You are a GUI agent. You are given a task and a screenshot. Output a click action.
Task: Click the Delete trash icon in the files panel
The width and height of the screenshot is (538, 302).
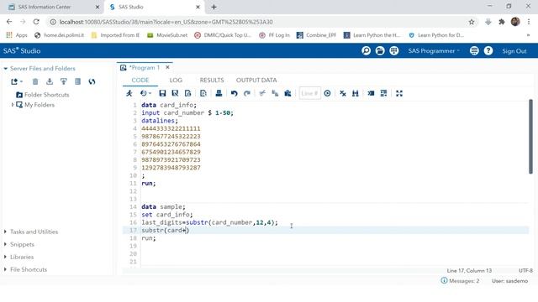tap(35, 81)
